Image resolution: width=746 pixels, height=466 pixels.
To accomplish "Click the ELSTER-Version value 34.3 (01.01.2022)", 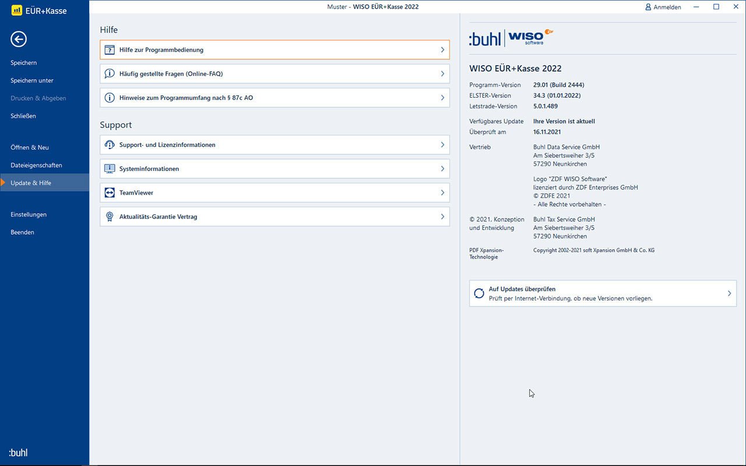I will (557, 96).
